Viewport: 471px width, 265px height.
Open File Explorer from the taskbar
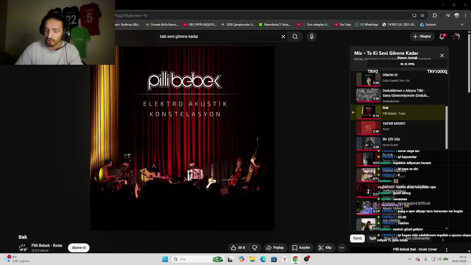[252, 259]
